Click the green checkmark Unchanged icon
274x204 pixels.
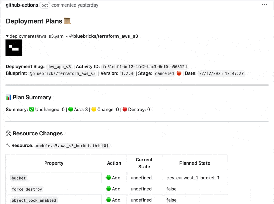(x=32, y=109)
